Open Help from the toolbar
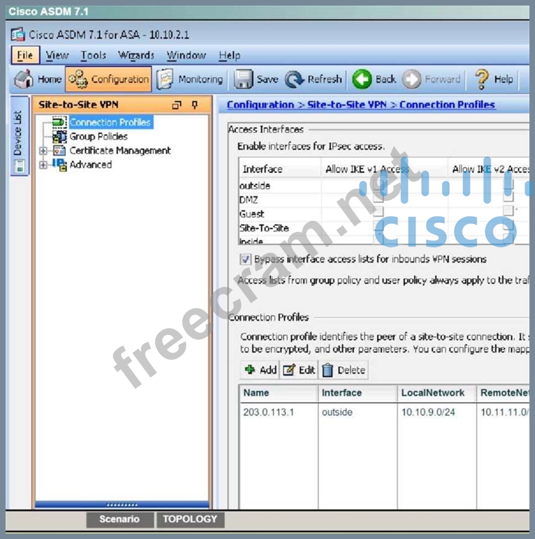Image resolution: width=535 pixels, height=539 pixels. pyautogui.click(x=494, y=79)
